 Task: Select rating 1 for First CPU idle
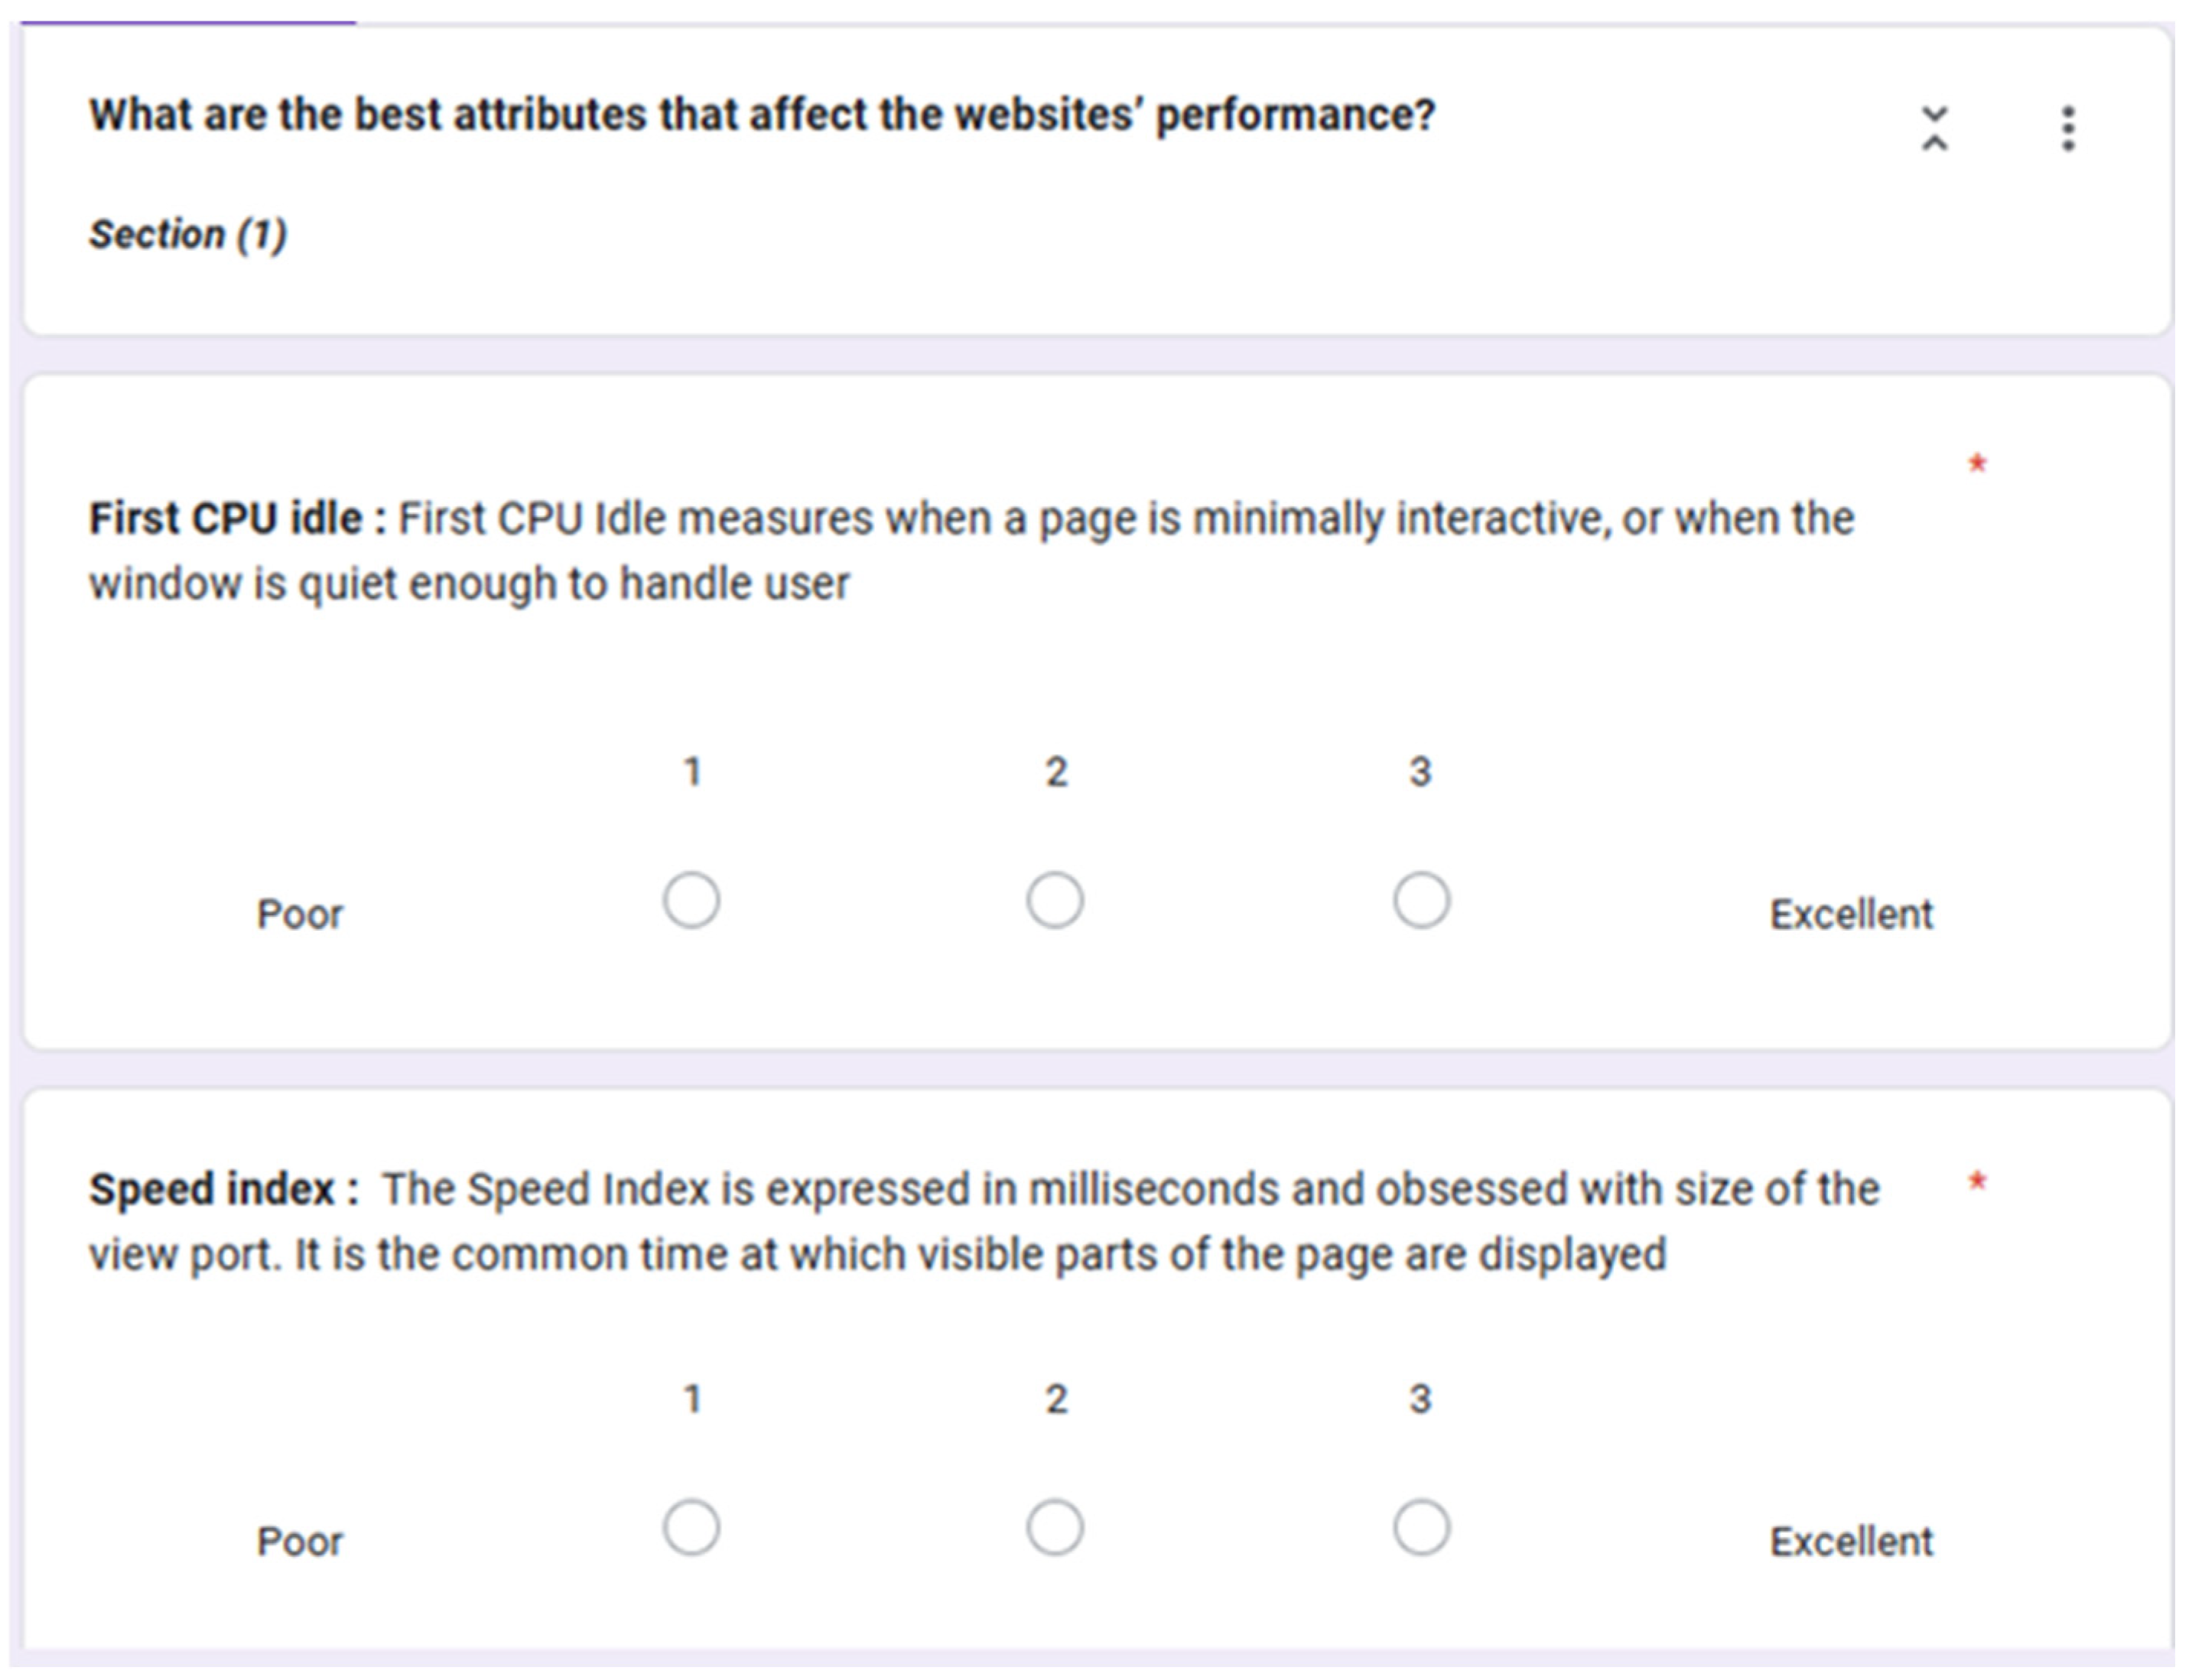pyautogui.click(x=691, y=900)
